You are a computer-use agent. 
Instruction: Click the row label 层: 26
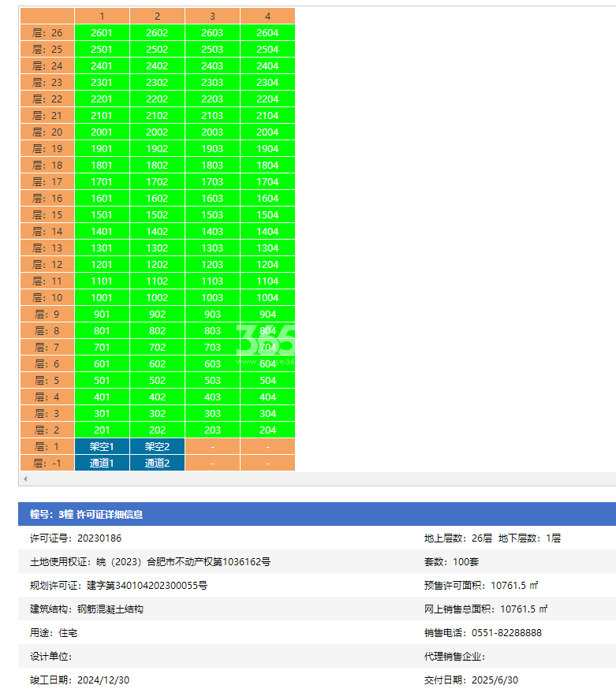(47, 33)
